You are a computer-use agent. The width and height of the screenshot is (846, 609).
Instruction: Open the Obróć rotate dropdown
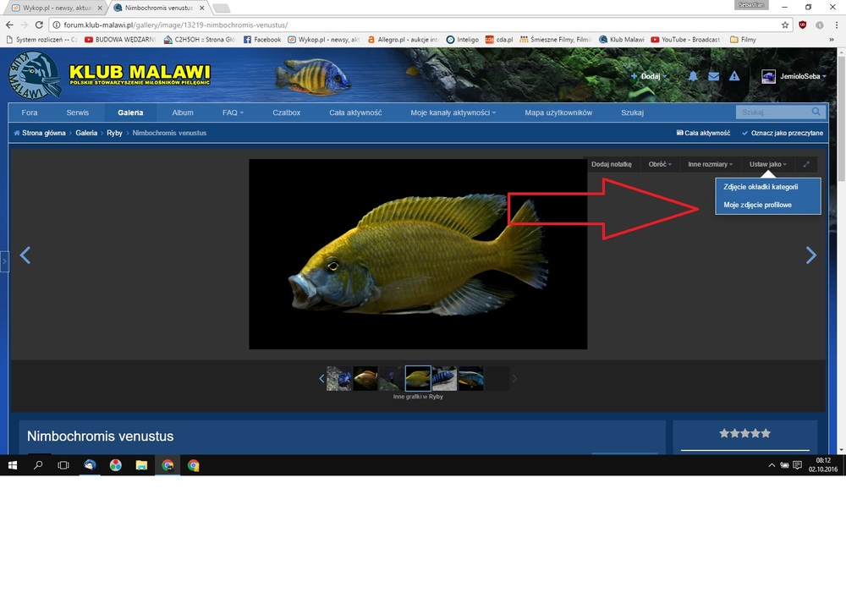(660, 164)
